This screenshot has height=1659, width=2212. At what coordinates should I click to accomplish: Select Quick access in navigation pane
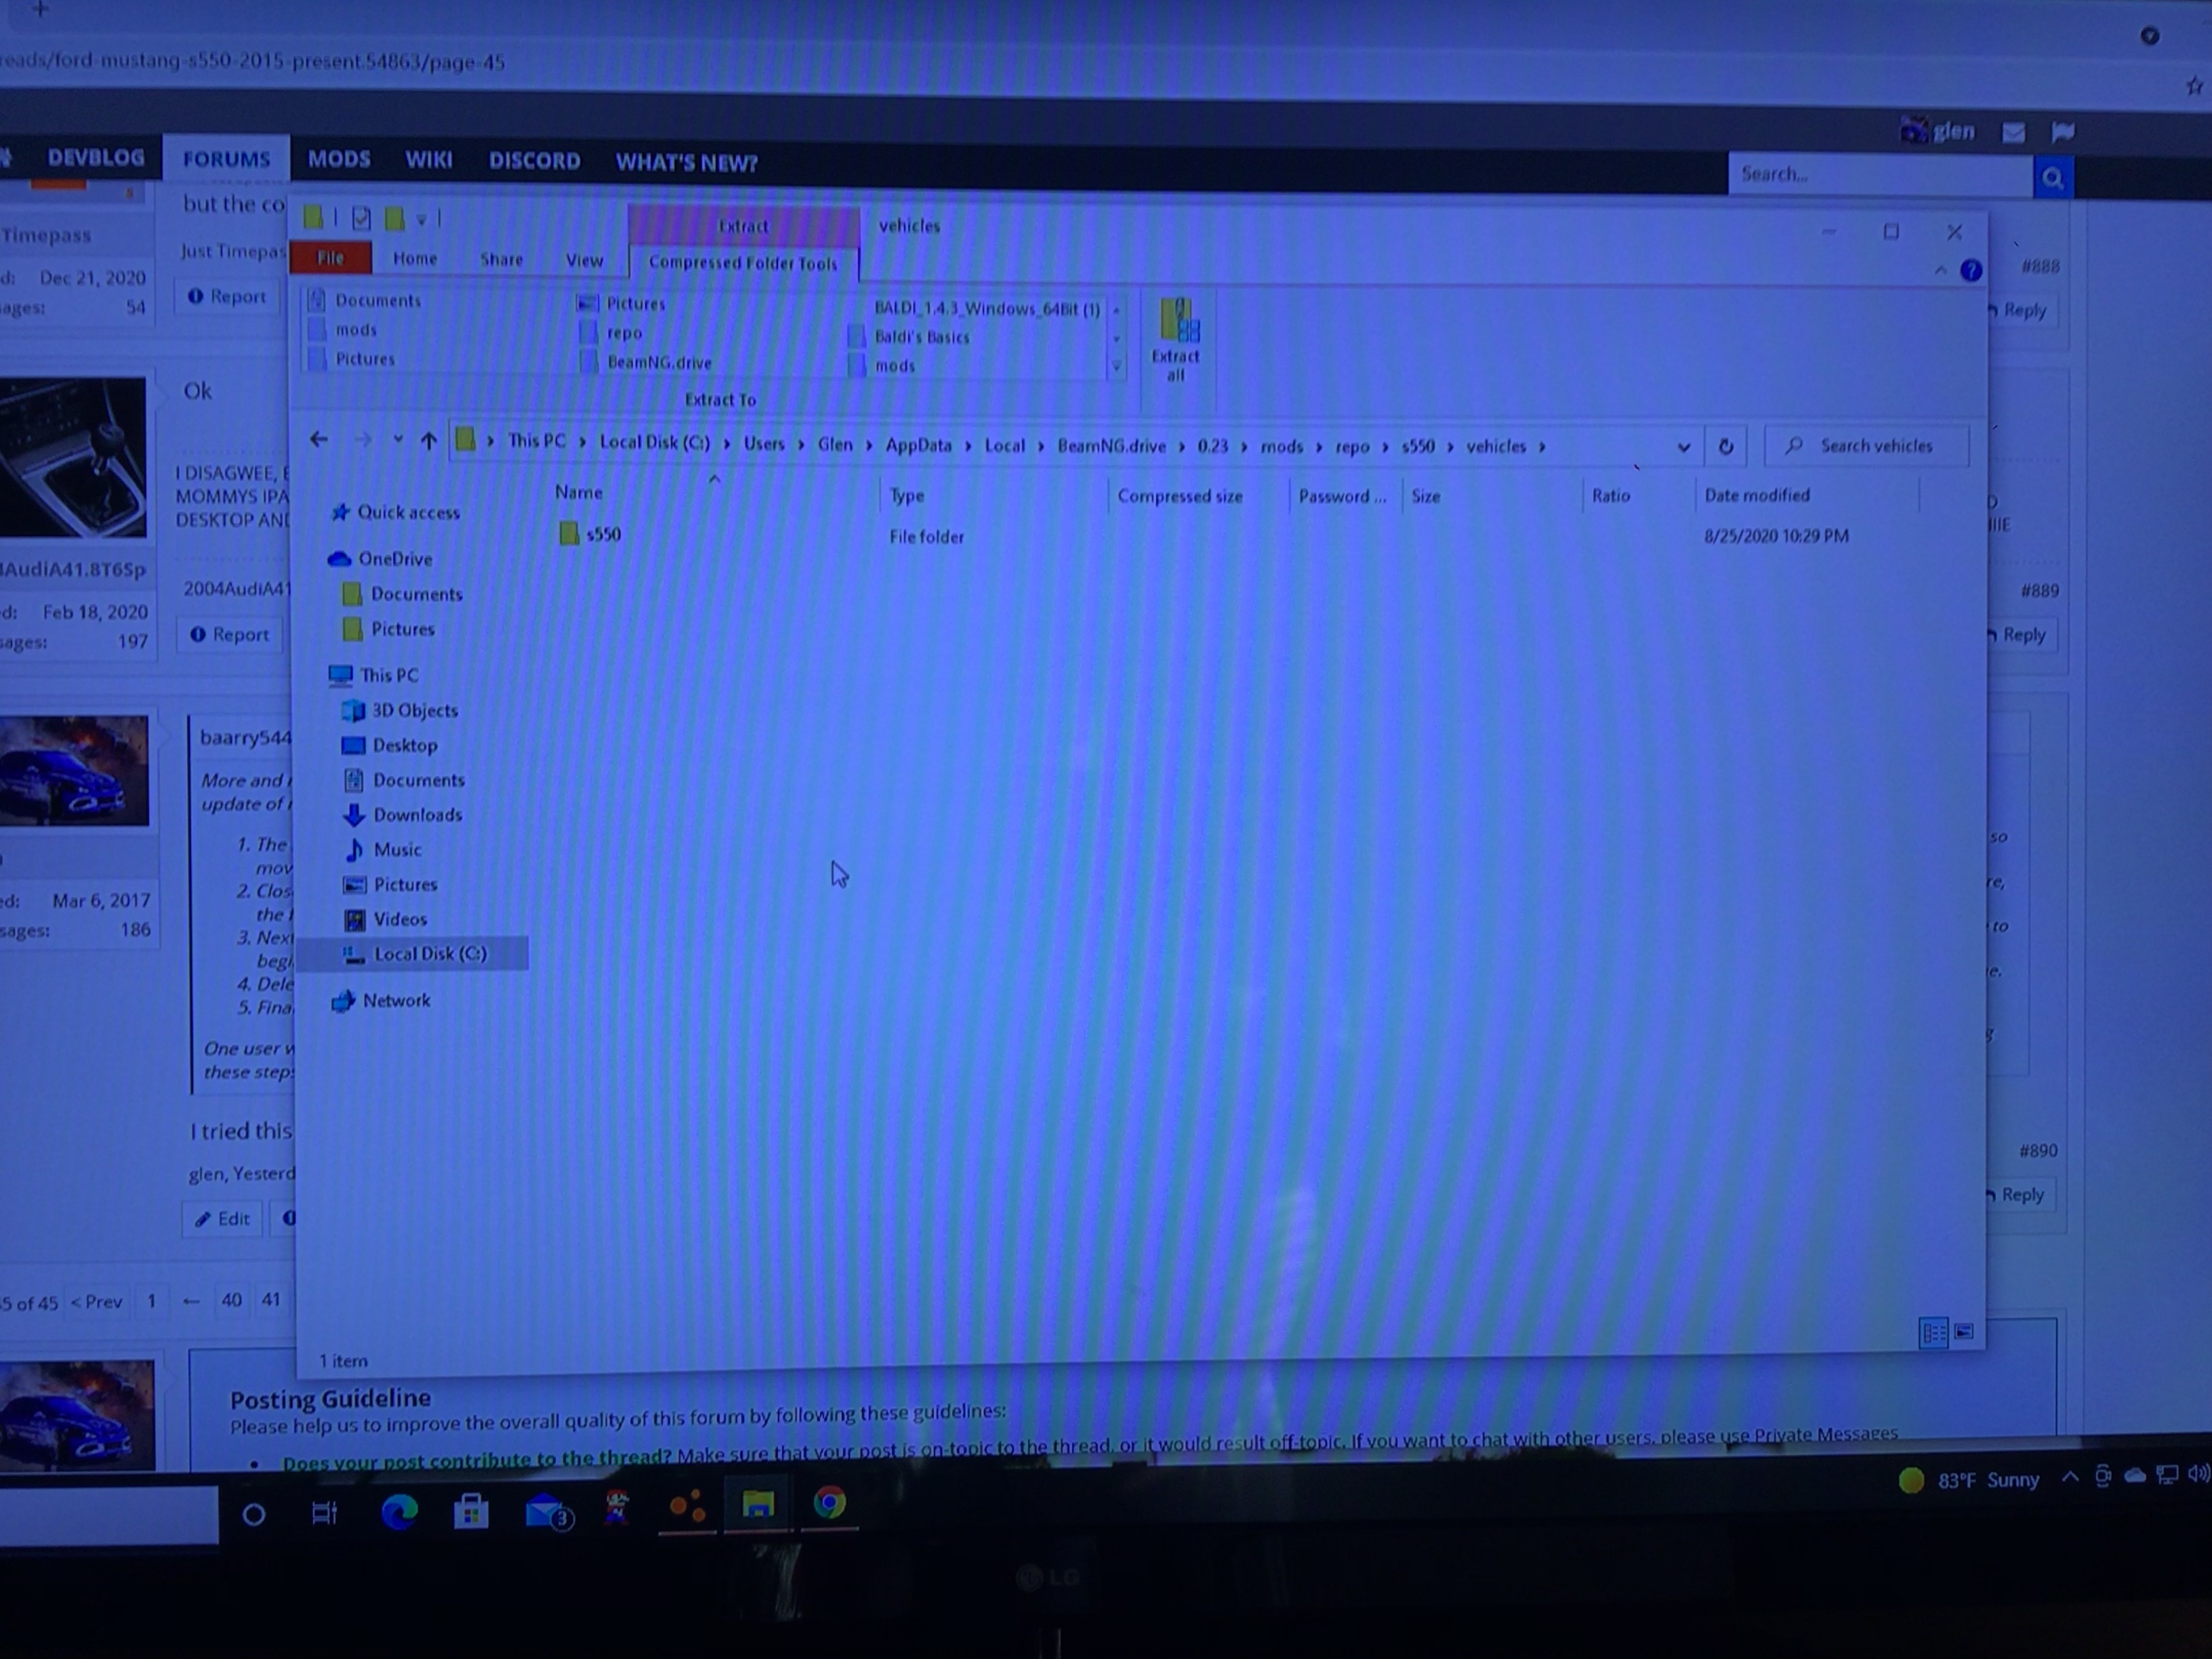click(397, 512)
